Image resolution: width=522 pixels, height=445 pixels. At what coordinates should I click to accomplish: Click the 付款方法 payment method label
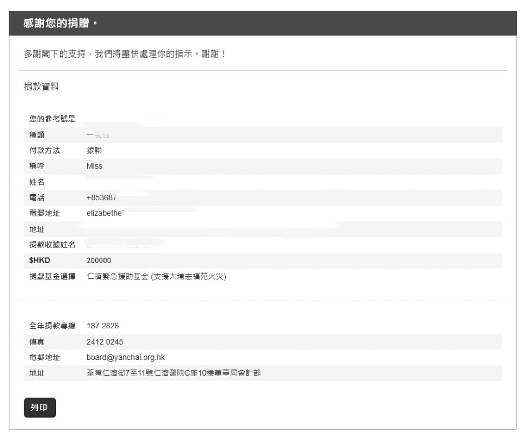[45, 150]
